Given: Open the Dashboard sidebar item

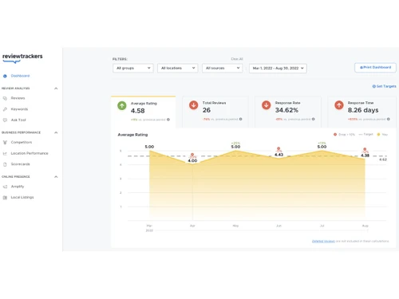Looking at the screenshot, I should pos(20,76).
